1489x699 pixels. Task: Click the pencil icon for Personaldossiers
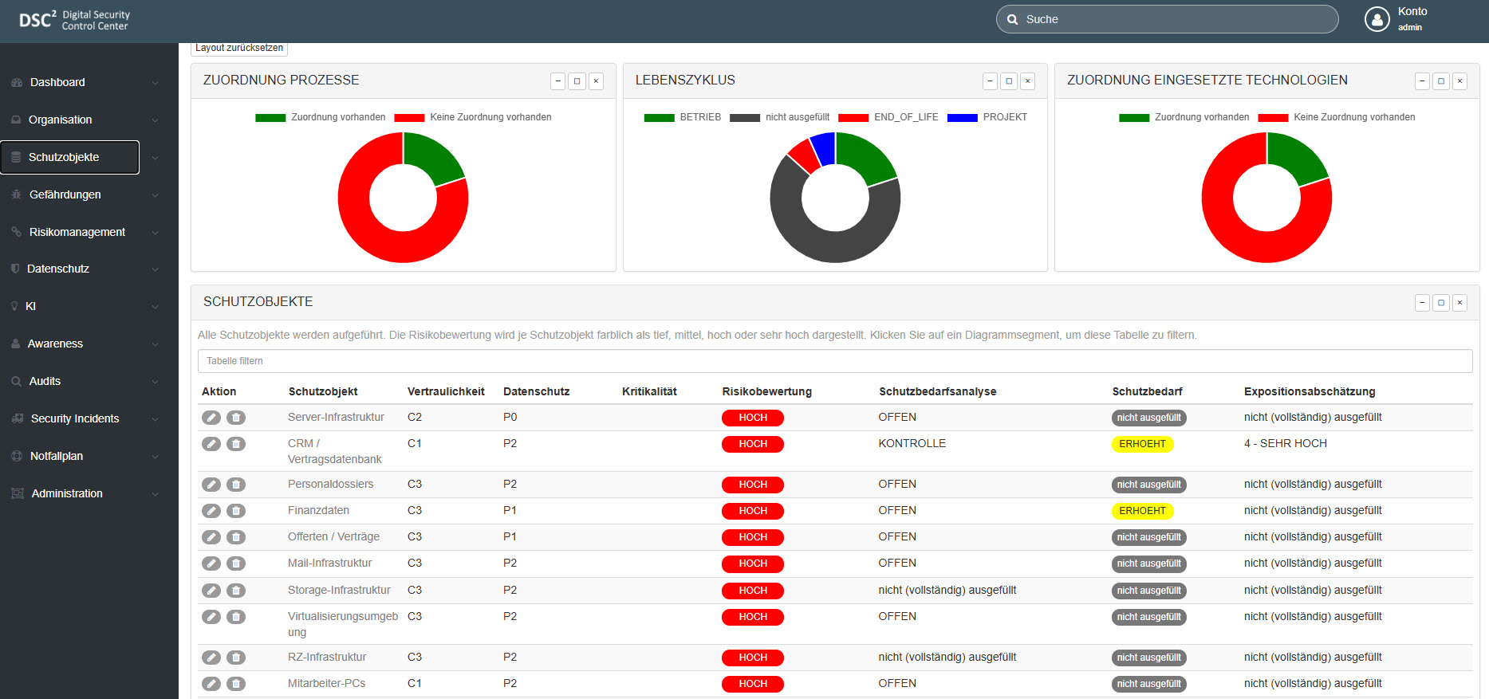coord(211,485)
